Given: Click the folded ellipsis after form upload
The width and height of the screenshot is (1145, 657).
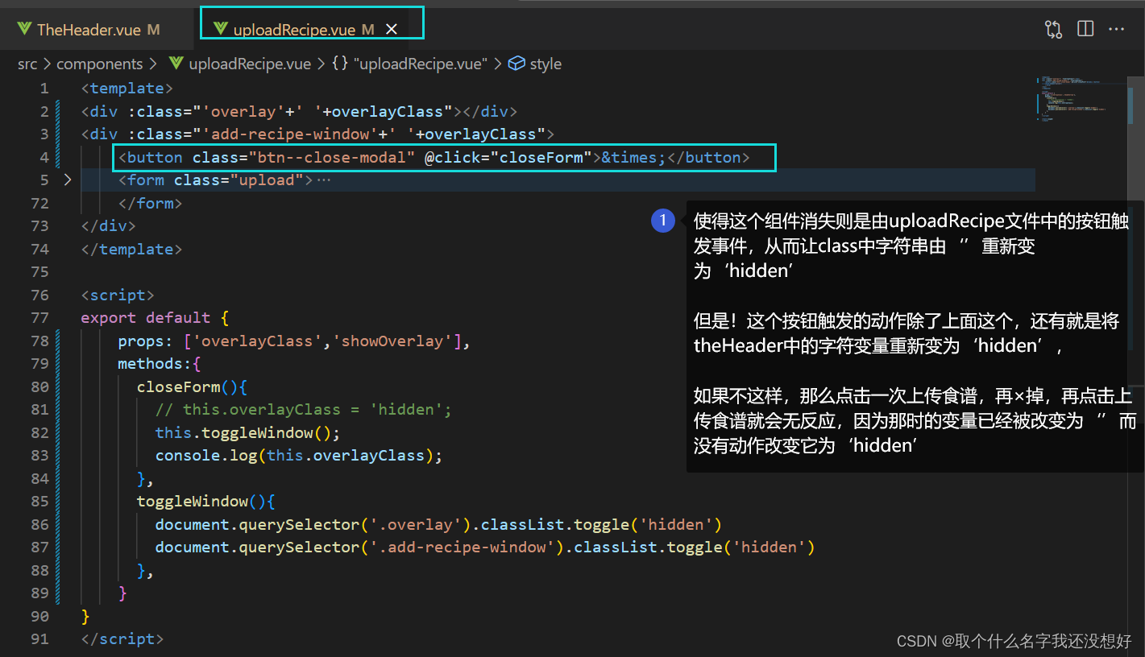Looking at the screenshot, I should tap(324, 180).
